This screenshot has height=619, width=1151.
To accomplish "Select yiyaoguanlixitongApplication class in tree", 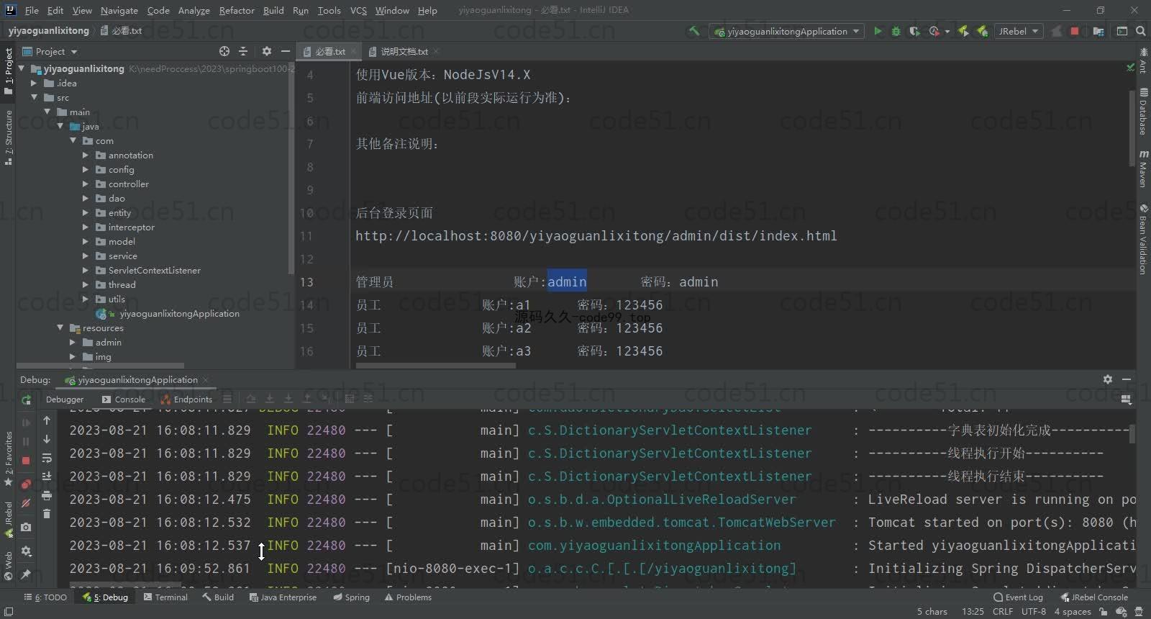I will pyautogui.click(x=179, y=313).
